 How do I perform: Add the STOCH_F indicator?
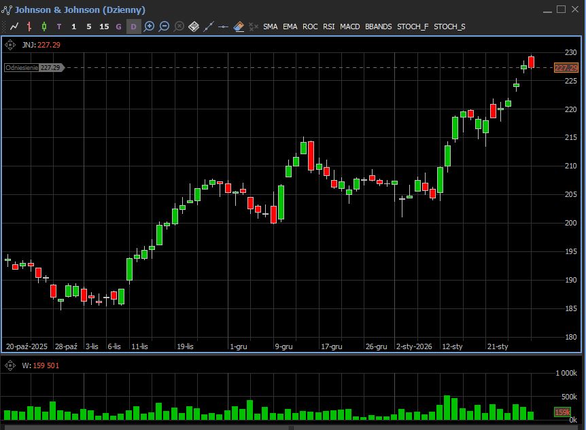click(x=413, y=26)
